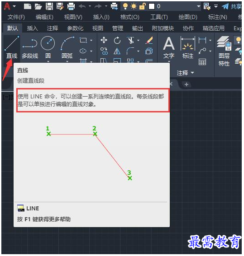Click the Ellipse draw tool icon
This screenshot has width=244, height=256.
[x=83, y=51]
